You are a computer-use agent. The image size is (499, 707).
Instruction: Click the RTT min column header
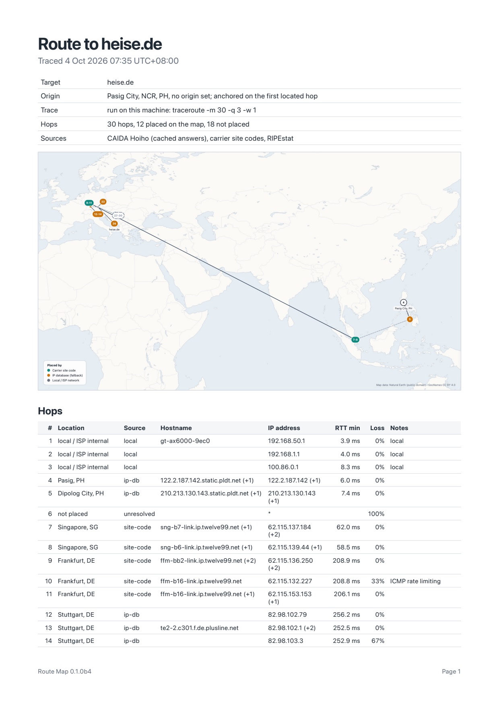347,428
